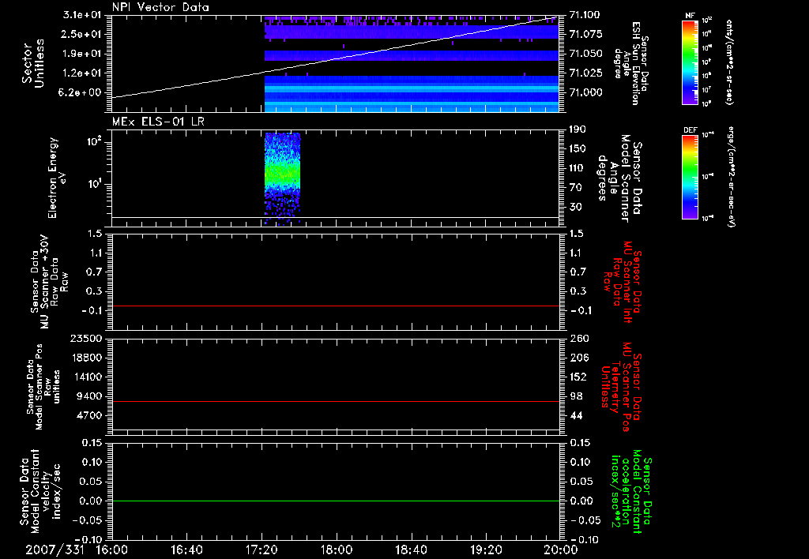Screen dimensions: 809x559
Task: Click the '71.000' elevation tick label
Action: coord(585,92)
